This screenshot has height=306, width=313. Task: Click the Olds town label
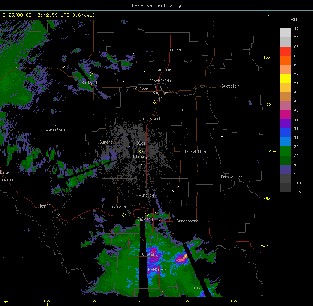[x=141, y=143]
